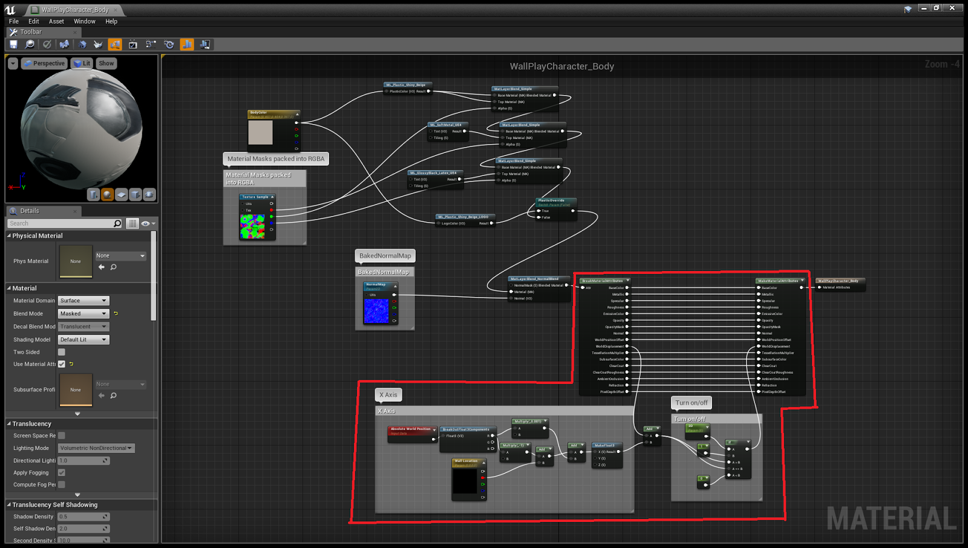The image size is (968, 548).
Task: Apply the material changes
Action: coord(47,44)
